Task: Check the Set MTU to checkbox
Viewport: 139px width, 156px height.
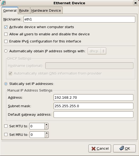Action: coord(6,126)
